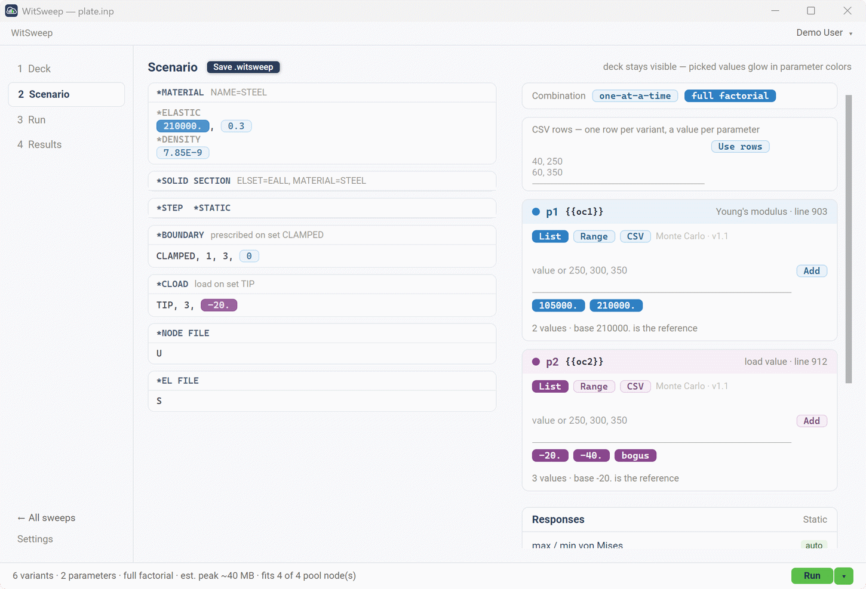The width and height of the screenshot is (866, 589).
Task: Choose List mode for parameter p1
Action: pos(549,236)
